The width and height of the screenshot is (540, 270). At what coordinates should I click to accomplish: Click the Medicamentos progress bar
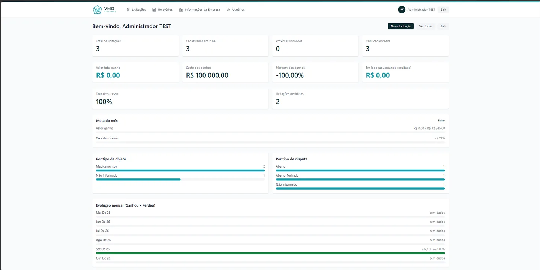click(x=180, y=171)
